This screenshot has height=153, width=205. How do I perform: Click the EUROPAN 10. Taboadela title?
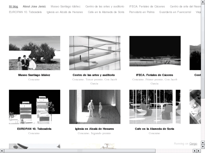click(x=34, y=129)
